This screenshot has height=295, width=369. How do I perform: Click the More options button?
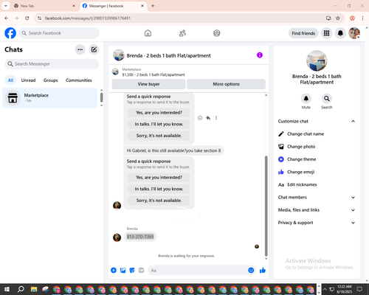[x=226, y=84]
